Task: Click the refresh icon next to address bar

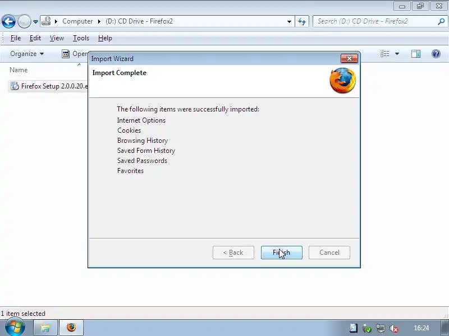Action: coord(302,21)
